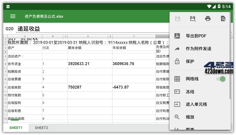Image resolution: width=236 pixels, height=135 pixels.
Task: Print the spreadsheet via printer icon
Action: pos(208,19)
